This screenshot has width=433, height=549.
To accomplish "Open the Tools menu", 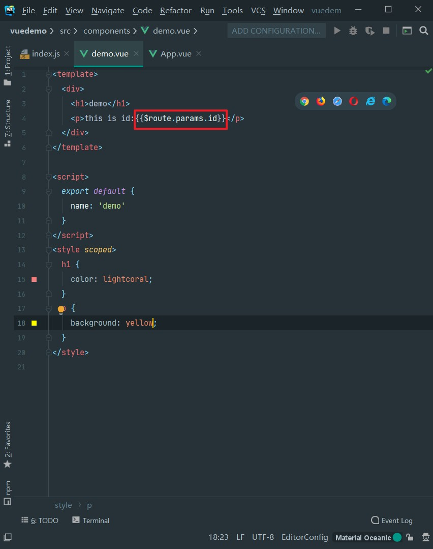I will point(232,11).
